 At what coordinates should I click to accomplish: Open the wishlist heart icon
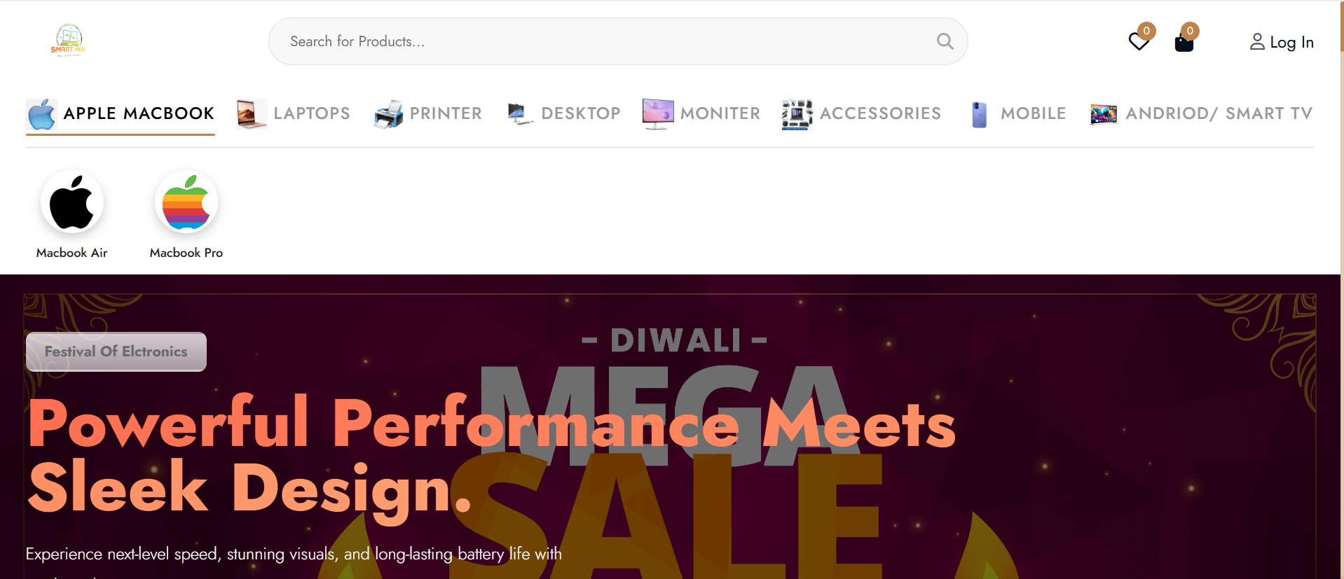tap(1139, 41)
